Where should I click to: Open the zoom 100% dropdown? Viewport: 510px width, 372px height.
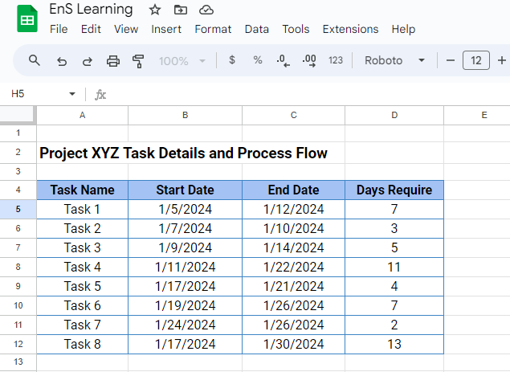[182, 60]
